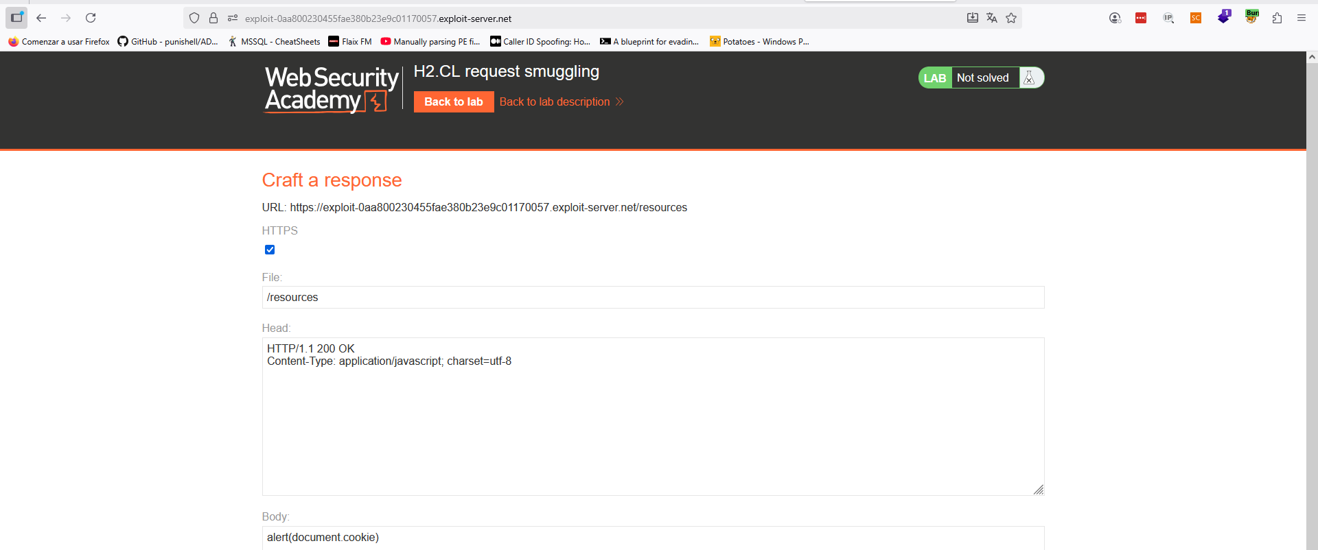This screenshot has width=1318, height=550.
Task: Open GitHub - punishell/AD bookmark
Action: coord(167,42)
